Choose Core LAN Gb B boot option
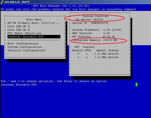 tap(18, 30)
